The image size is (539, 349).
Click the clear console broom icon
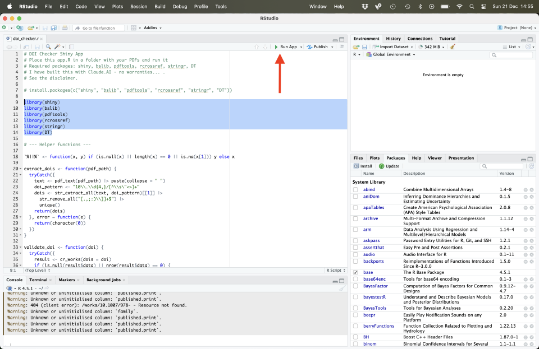pyautogui.click(x=341, y=288)
